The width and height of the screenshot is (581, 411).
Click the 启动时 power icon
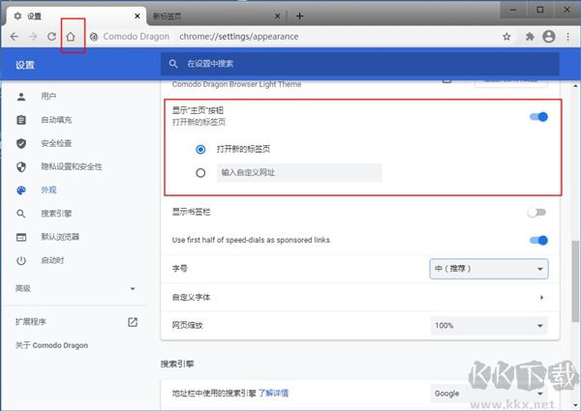point(21,260)
